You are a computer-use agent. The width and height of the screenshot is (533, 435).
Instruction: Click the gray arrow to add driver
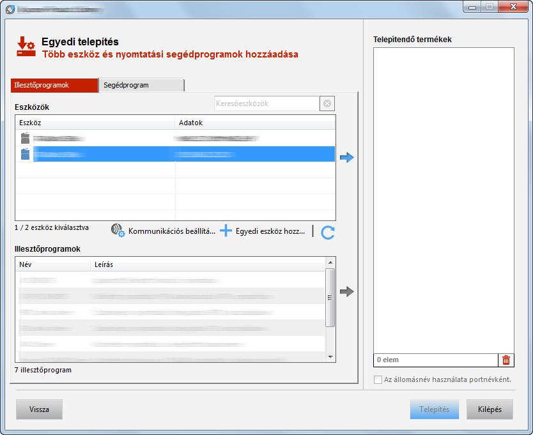[347, 291]
